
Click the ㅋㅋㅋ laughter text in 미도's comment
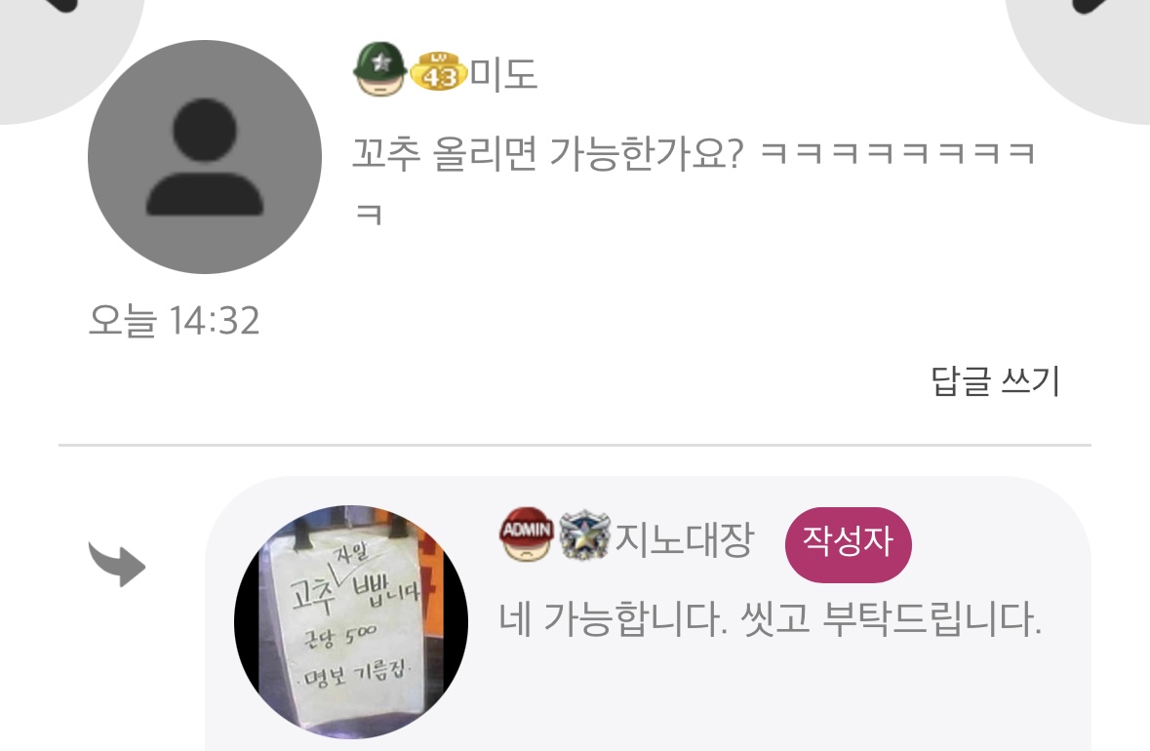897,153
